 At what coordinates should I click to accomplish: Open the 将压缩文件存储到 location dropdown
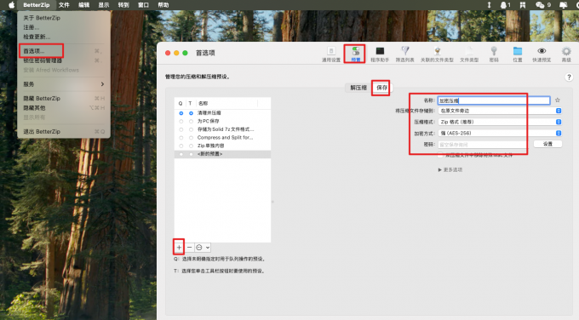coord(500,111)
